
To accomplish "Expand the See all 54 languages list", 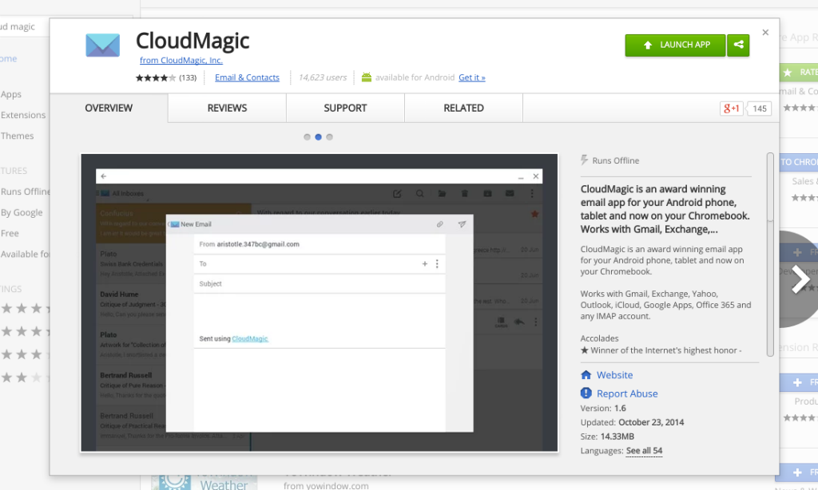I will pos(644,451).
